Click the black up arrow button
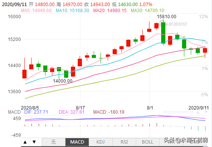The image size is (212, 147). (25, 142)
